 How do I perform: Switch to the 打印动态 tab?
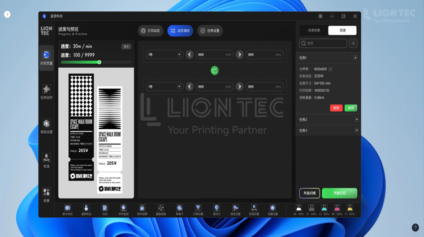coord(150,31)
